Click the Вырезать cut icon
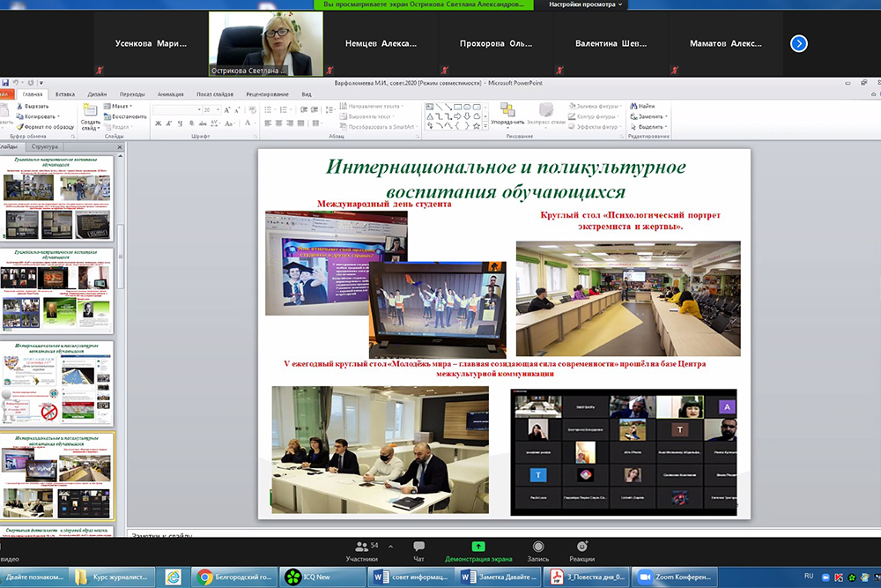Screen dimensions: 881x588 point(32,106)
